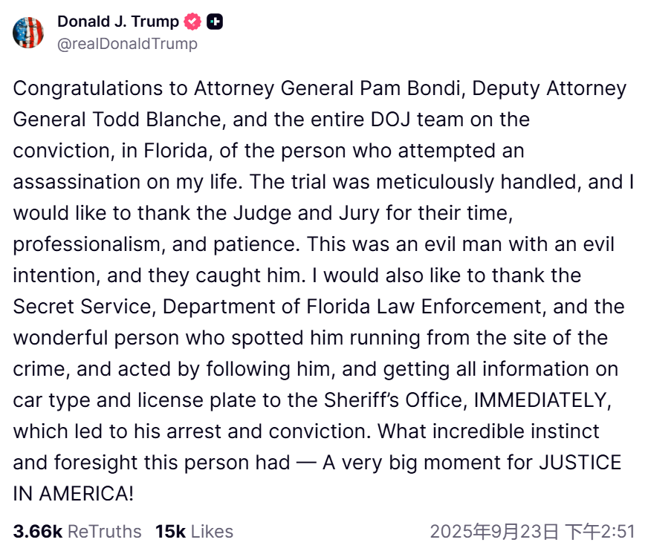Click the 3.66k ReTruths count number
The height and width of the screenshot is (551, 648).
(x=37, y=532)
